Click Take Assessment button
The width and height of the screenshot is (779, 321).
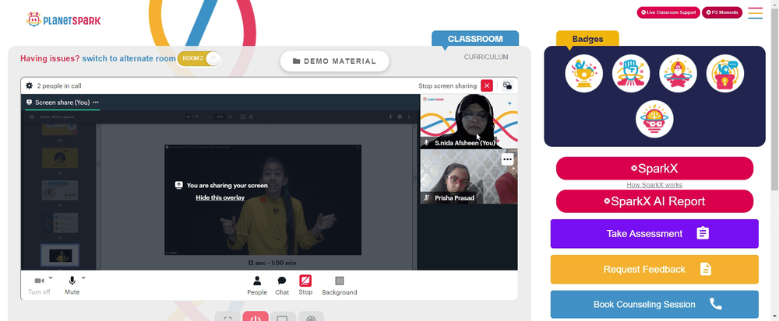[654, 233]
